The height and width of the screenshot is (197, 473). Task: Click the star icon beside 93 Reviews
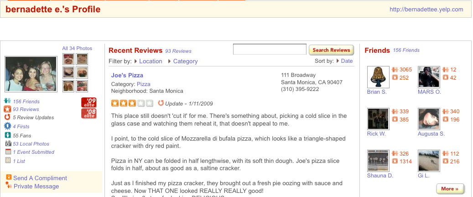click(x=8, y=109)
